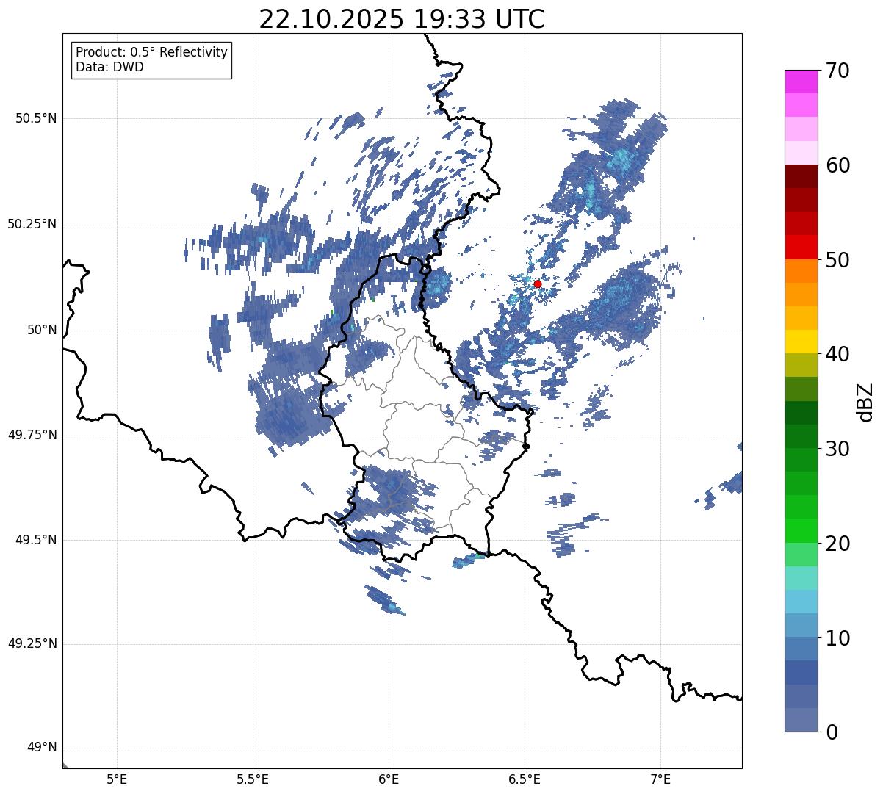
Task: Click the bright red swatch just above 50 dBZ
Action: coord(801,248)
